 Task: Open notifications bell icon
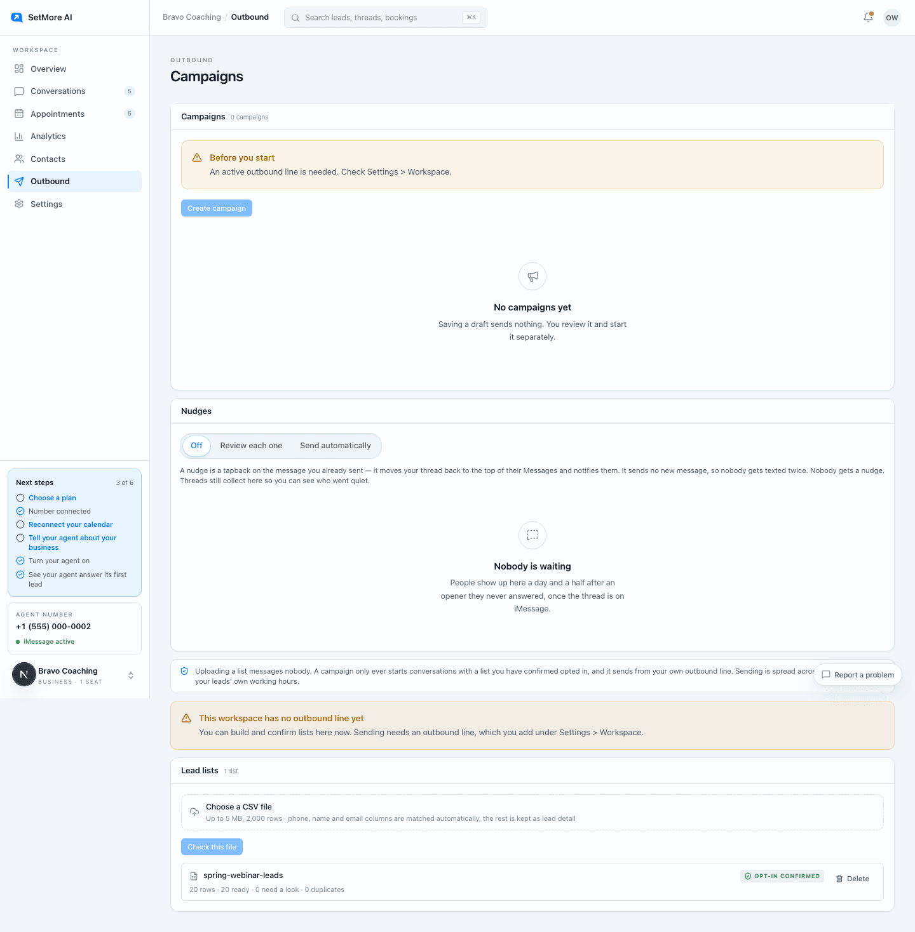click(x=868, y=18)
